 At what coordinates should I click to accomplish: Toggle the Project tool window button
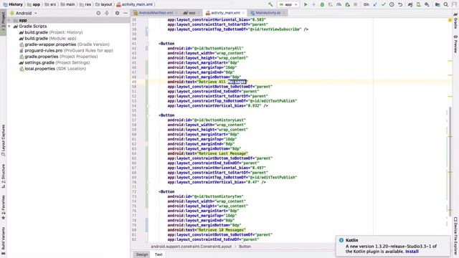click(x=3, y=22)
